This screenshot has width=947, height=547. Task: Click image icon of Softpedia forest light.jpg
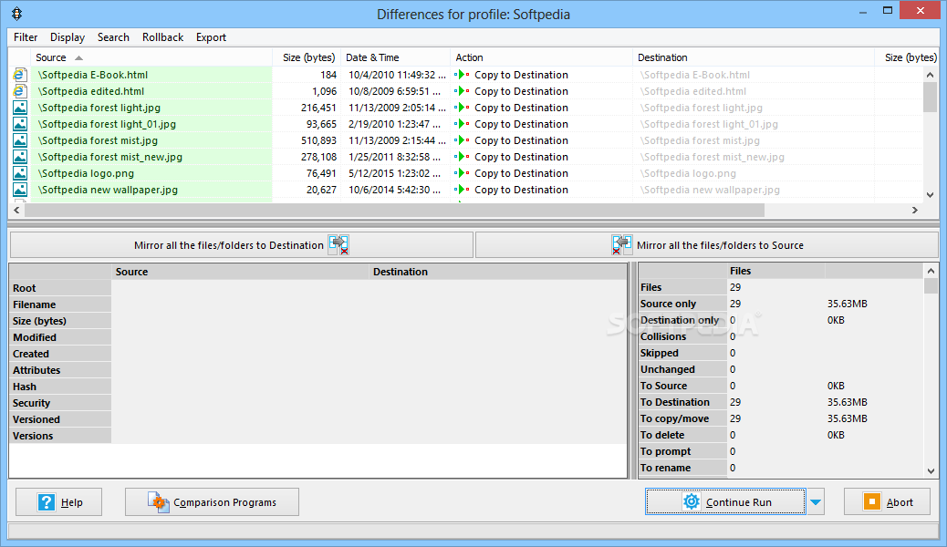(x=20, y=108)
